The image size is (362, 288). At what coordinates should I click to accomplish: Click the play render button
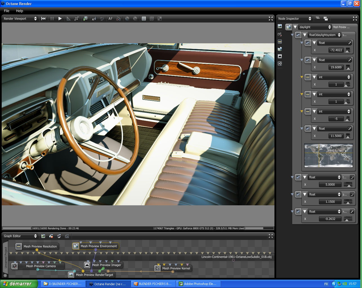[x=60, y=19]
